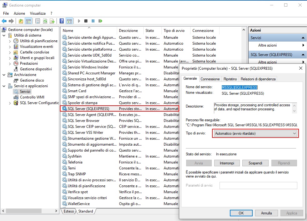Click the Up one level folder icon
This screenshot has width=307, height=221.
(21, 21)
